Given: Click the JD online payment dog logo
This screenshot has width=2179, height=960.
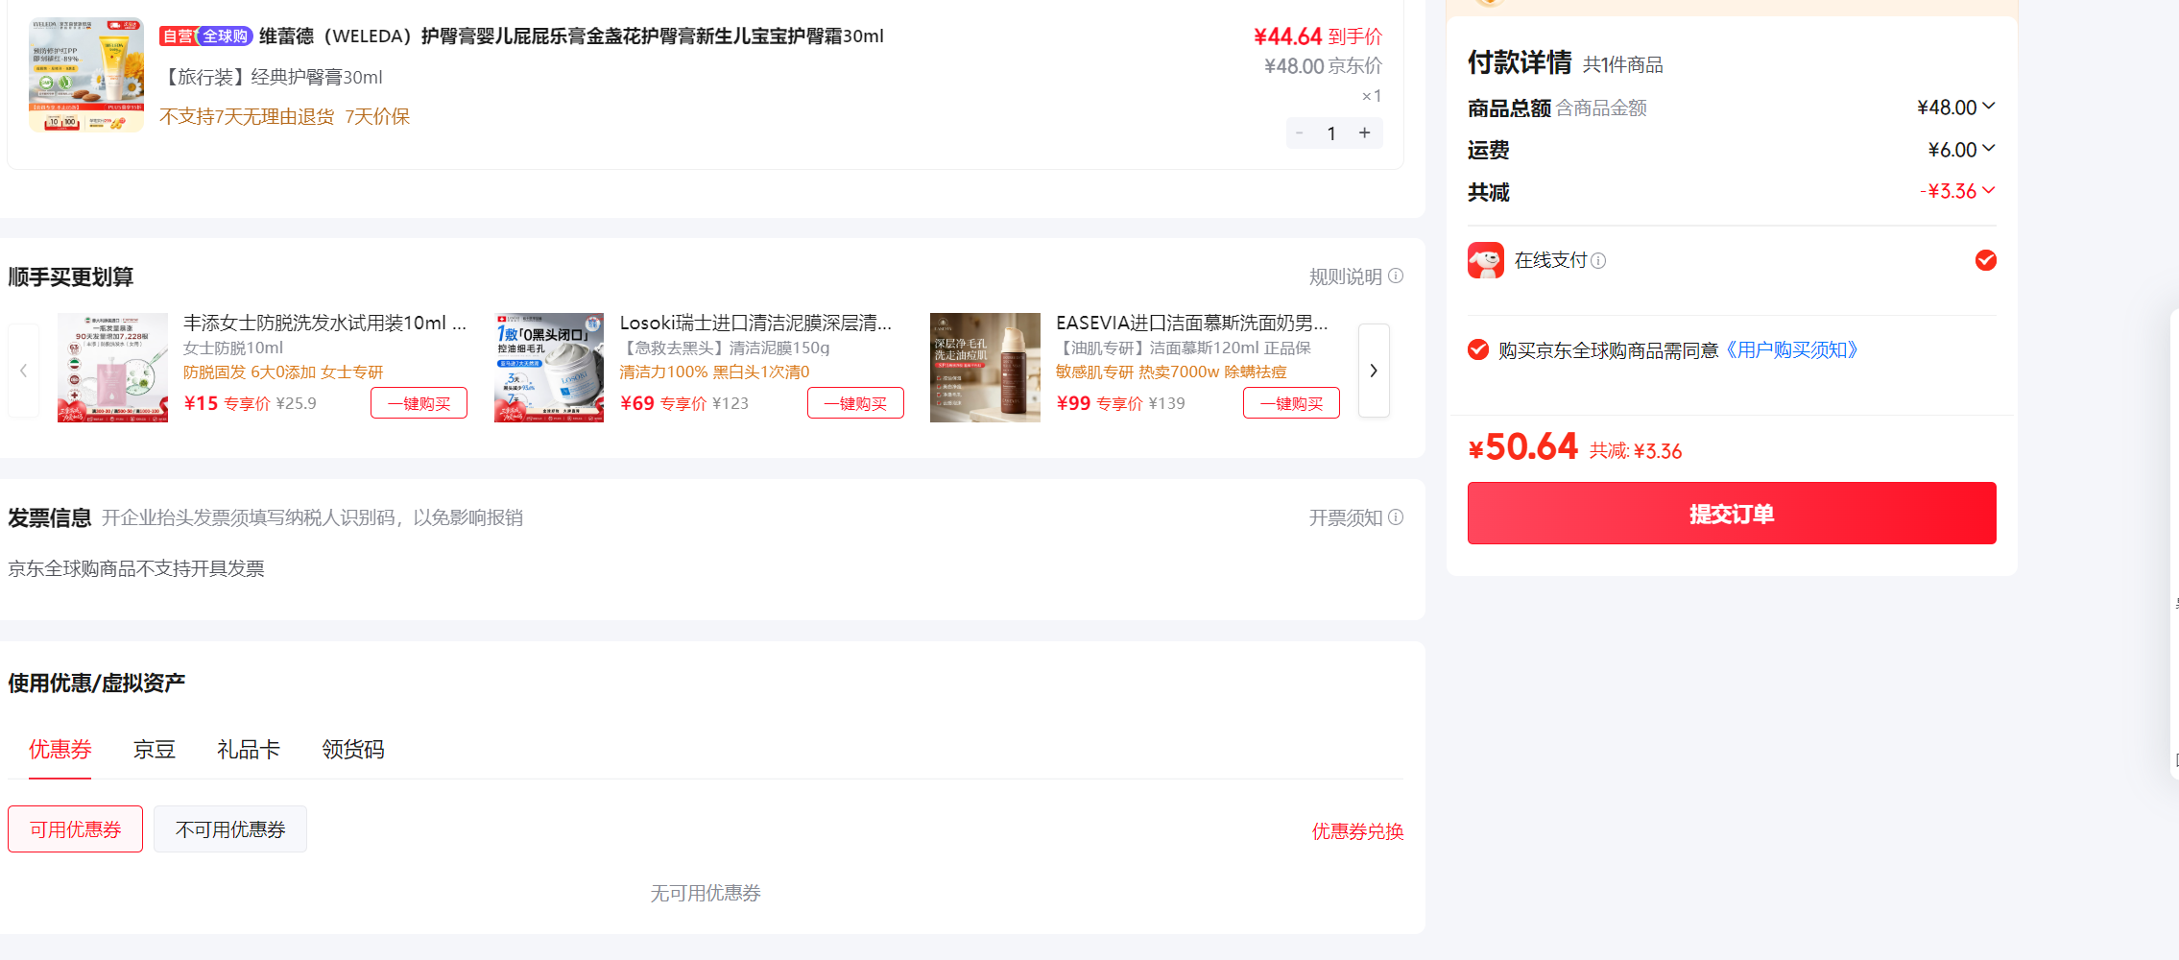Looking at the screenshot, I should (1486, 260).
